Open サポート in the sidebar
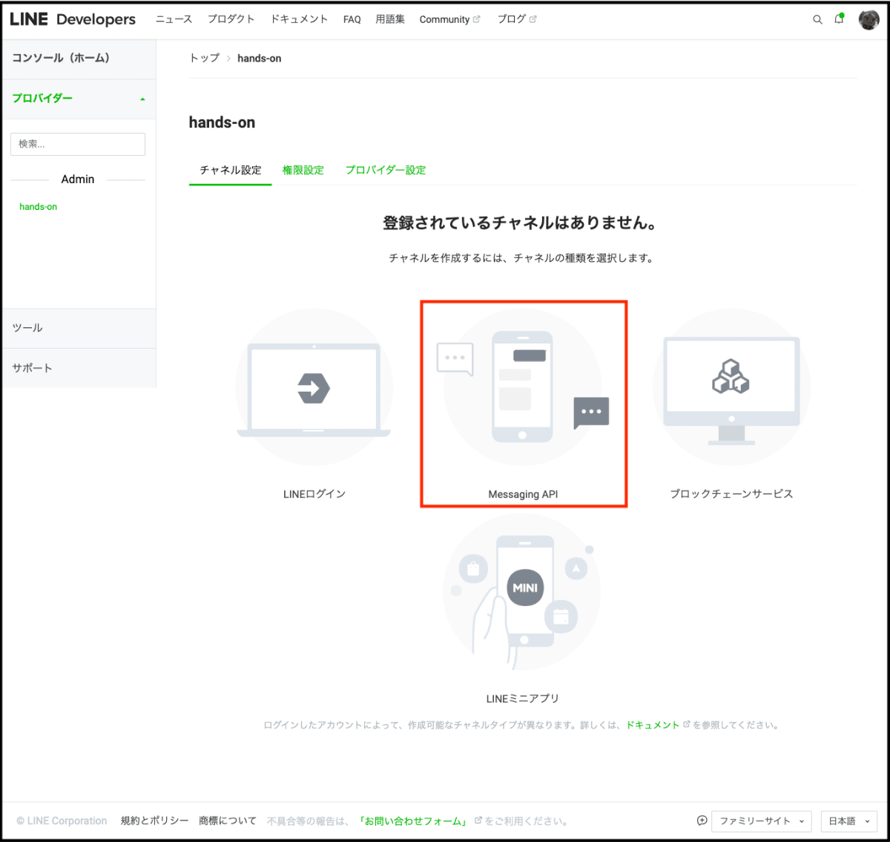Image resolution: width=890 pixels, height=842 pixels. coord(79,368)
